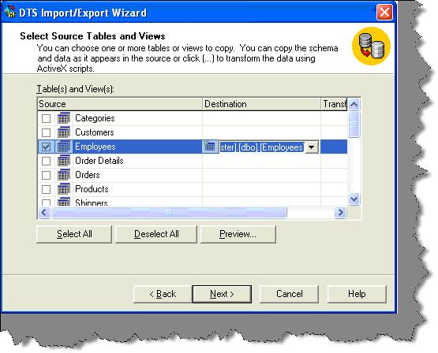Open Help for the wizard
Screen dimensions: 438x353
tap(357, 294)
